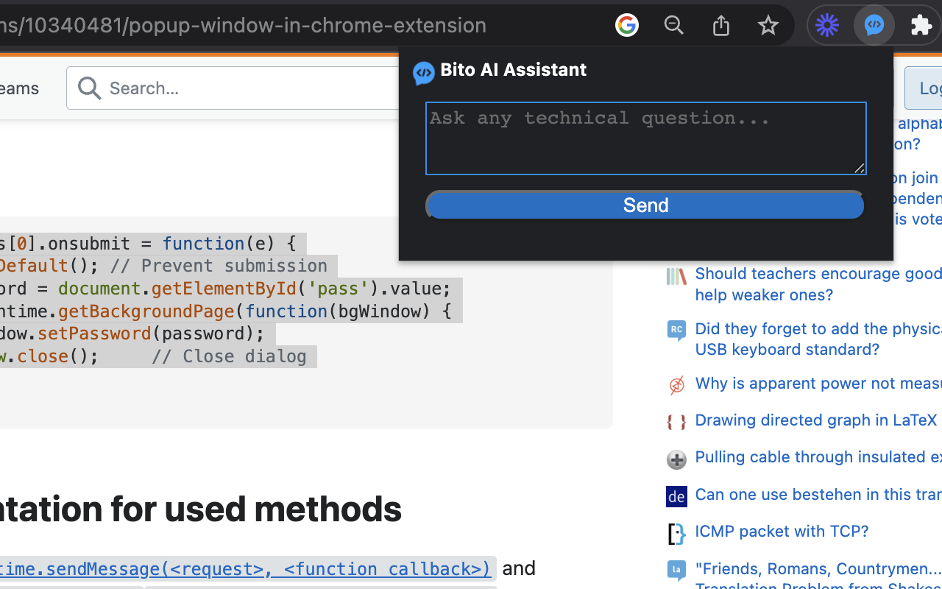This screenshot has height=589, width=942.
Task: Click the 'Documentation for used methods' heading
Action: point(201,509)
